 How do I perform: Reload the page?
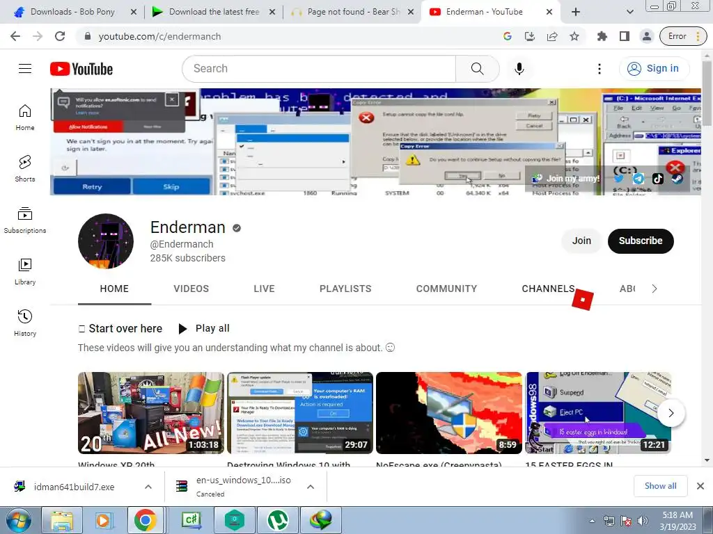[x=60, y=36]
